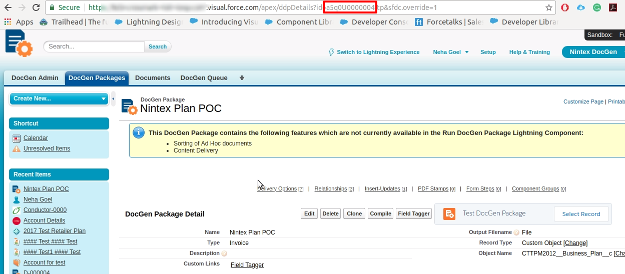Image resolution: width=625 pixels, height=274 pixels.
Task: Click Output Filename help icon
Action: pos(516,232)
